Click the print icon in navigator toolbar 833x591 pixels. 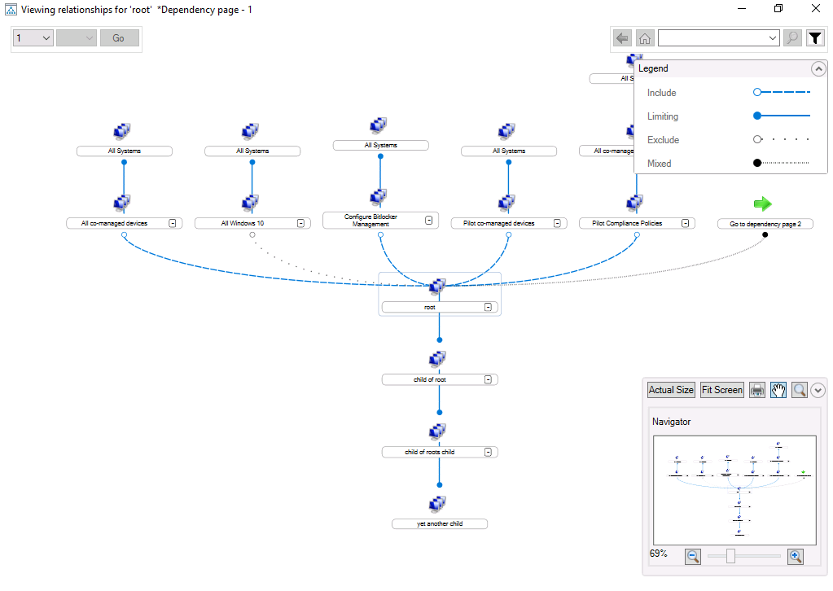point(757,390)
